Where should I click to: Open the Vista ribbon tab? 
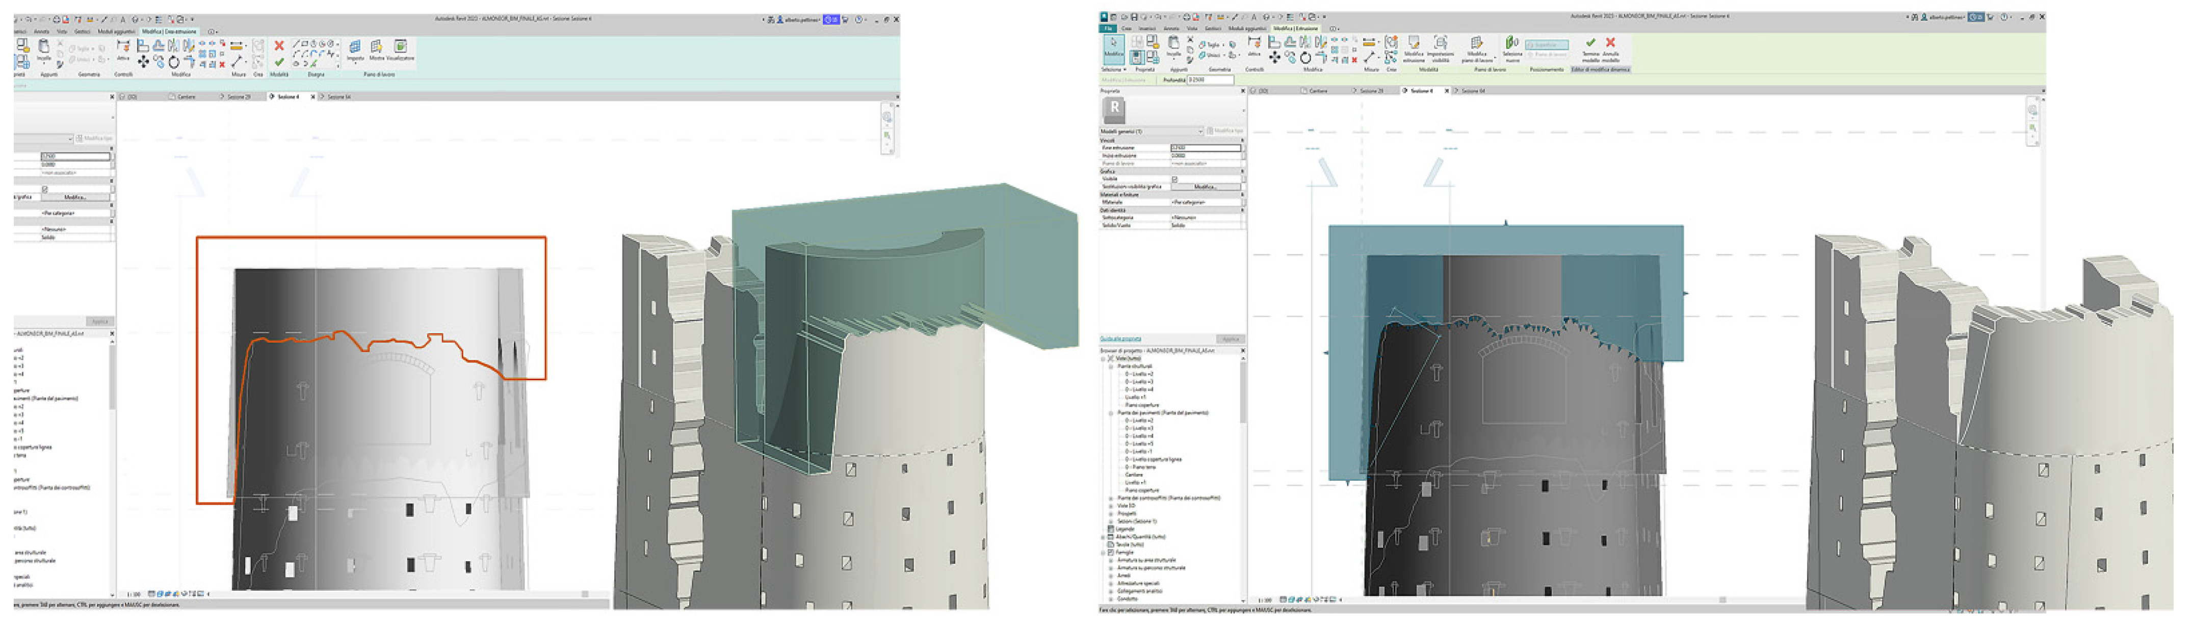point(1192,28)
